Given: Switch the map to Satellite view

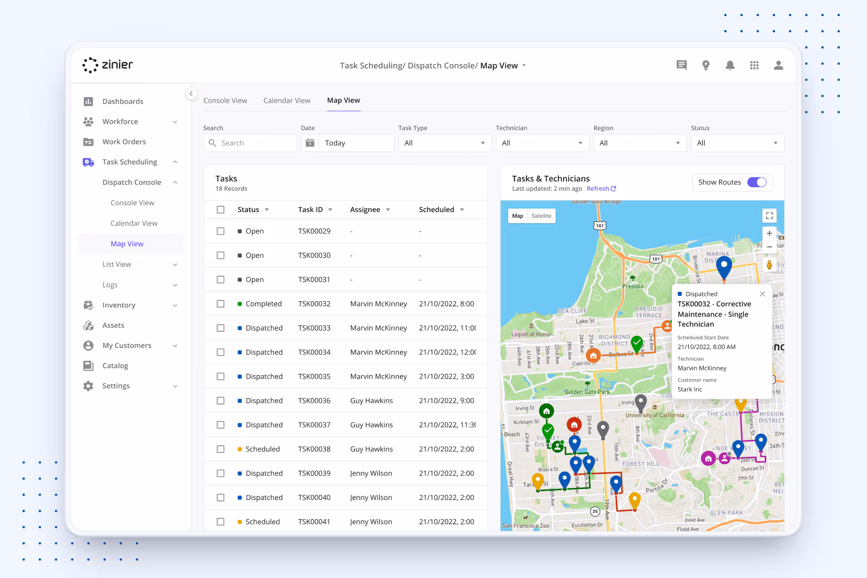Looking at the screenshot, I should (542, 216).
